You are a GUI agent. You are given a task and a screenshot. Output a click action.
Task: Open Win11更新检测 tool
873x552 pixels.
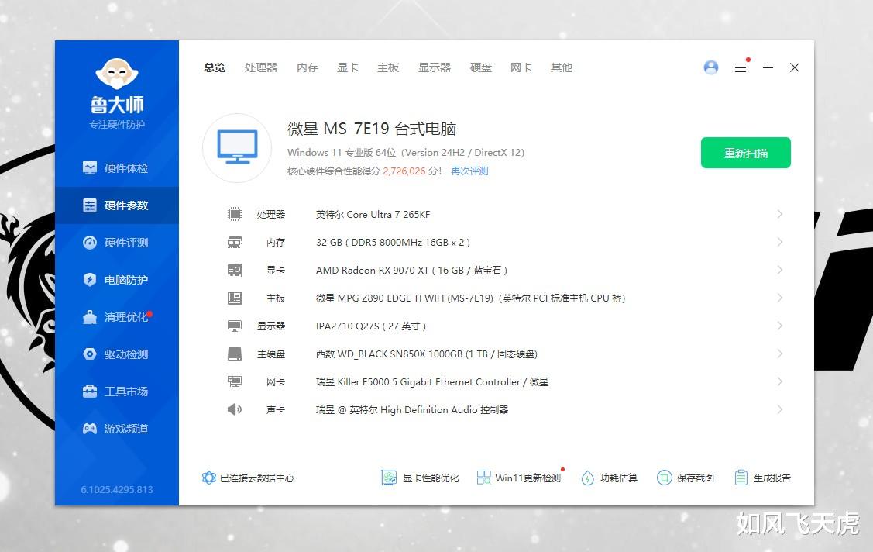[519, 478]
